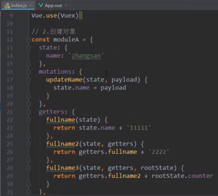
Task: Click line number 23 in gutter
Action: coord(10,128)
